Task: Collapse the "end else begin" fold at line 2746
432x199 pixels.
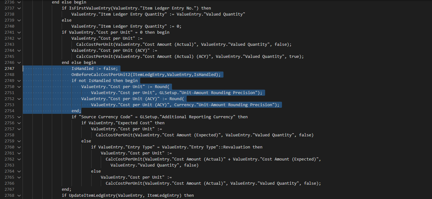Action: pyautogui.click(x=19, y=62)
